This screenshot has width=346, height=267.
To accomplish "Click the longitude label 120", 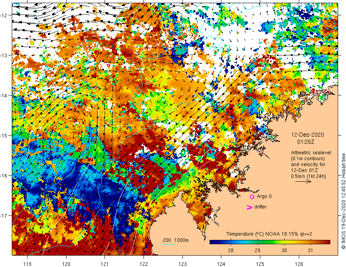I will (66, 264).
